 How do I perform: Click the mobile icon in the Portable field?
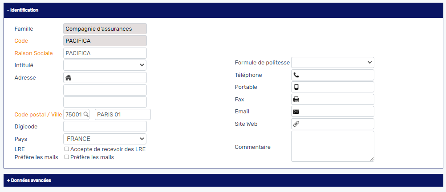(x=296, y=87)
